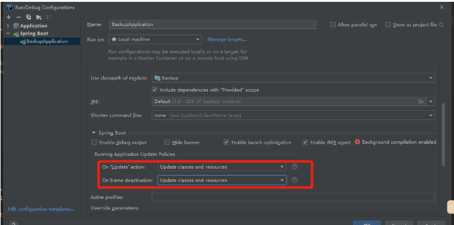
Task: Expand the Application tree node
Action: point(8,25)
